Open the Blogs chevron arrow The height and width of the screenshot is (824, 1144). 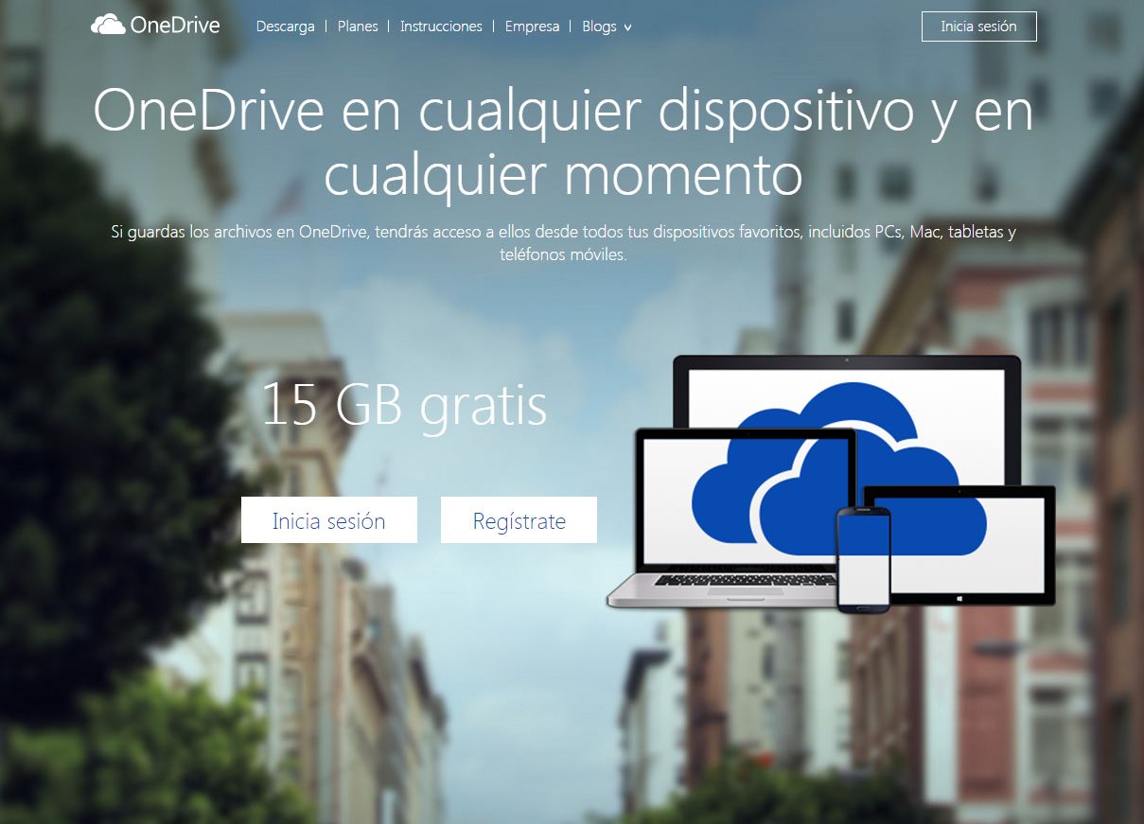[627, 28]
